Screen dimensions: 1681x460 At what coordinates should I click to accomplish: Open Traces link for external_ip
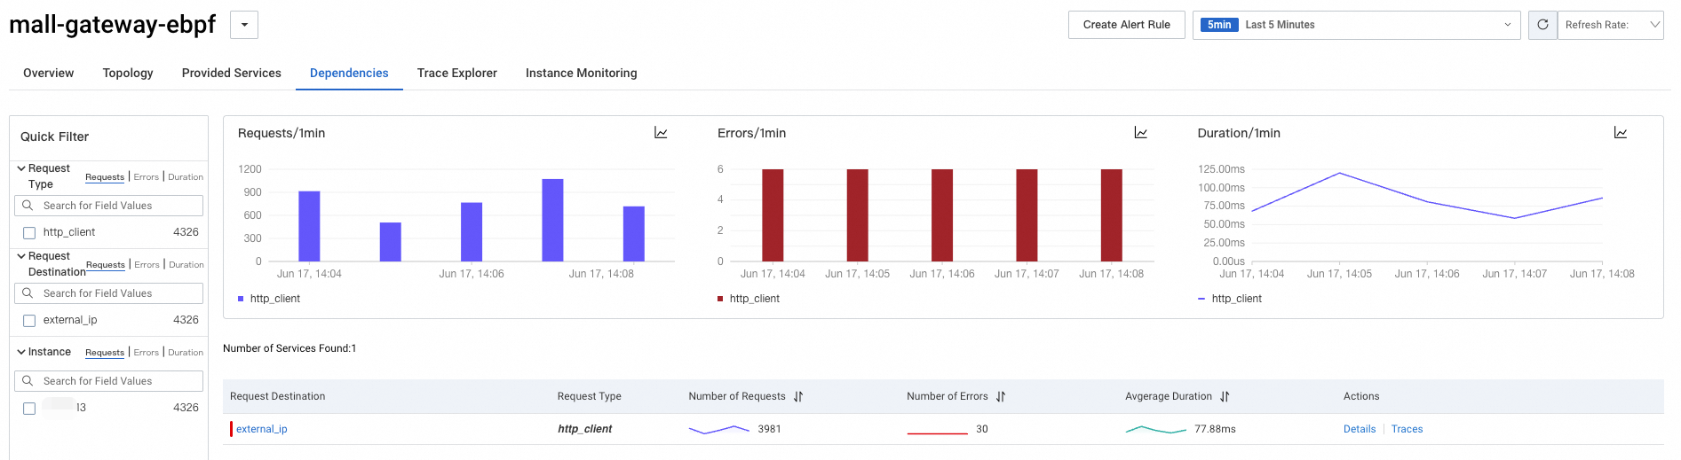(x=1407, y=429)
